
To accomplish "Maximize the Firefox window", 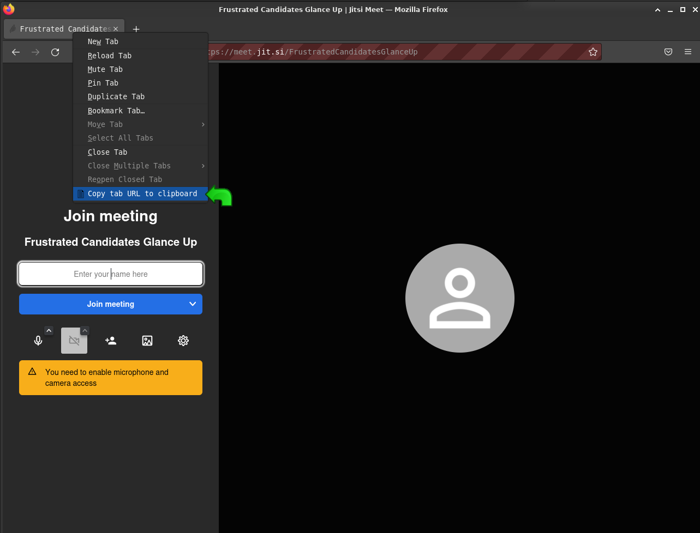I will click(x=683, y=9).
